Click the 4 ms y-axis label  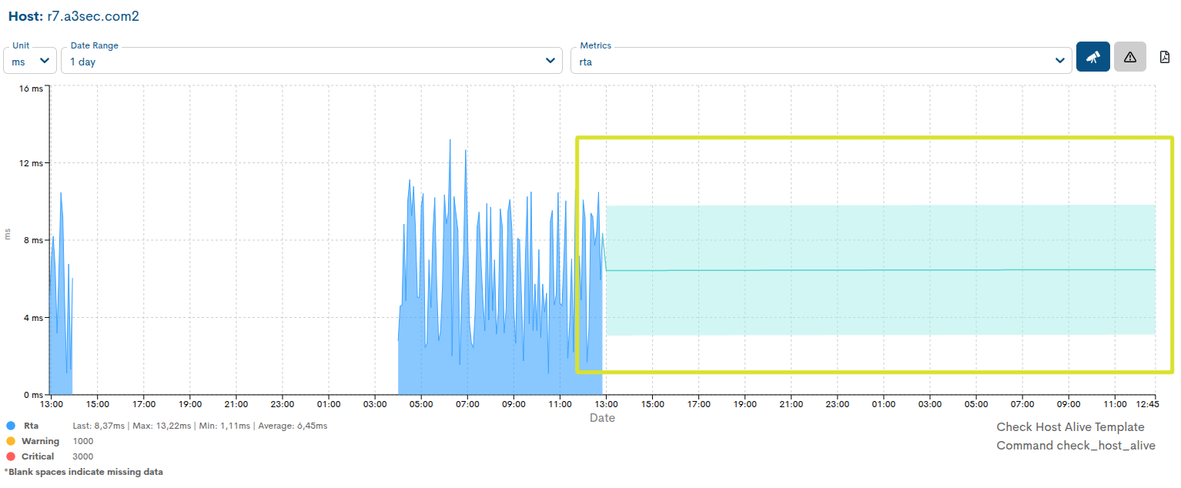[x=33, y=317]
